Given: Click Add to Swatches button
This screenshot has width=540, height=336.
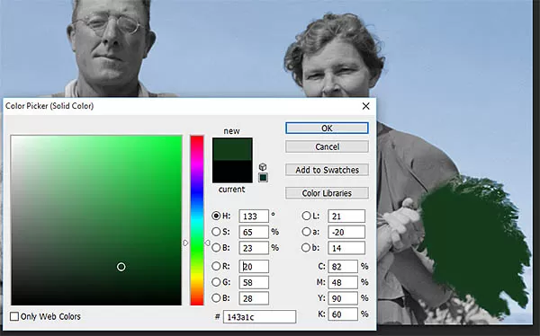Looking at the screenshot, I should (x=327, y=170).
